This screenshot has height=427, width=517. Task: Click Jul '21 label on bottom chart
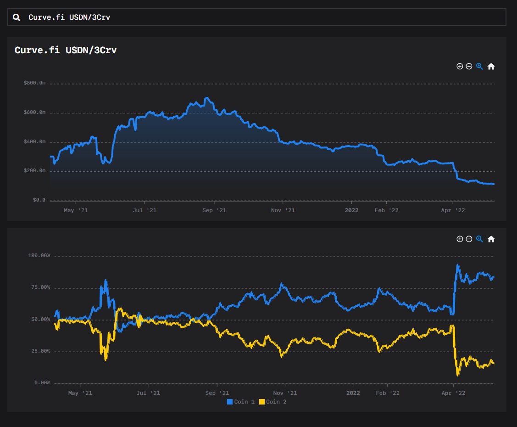coord(148,393)
